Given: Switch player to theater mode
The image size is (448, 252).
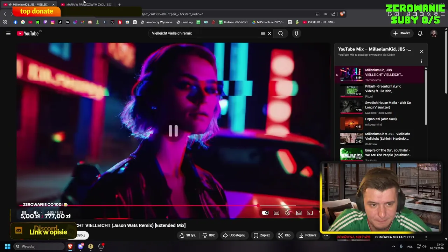Looking at the screenshot, I should click(299, 213).
